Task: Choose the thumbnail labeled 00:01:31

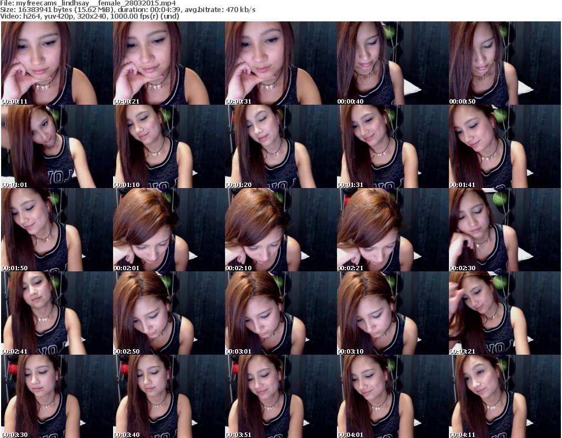Action: coord(392,146)
